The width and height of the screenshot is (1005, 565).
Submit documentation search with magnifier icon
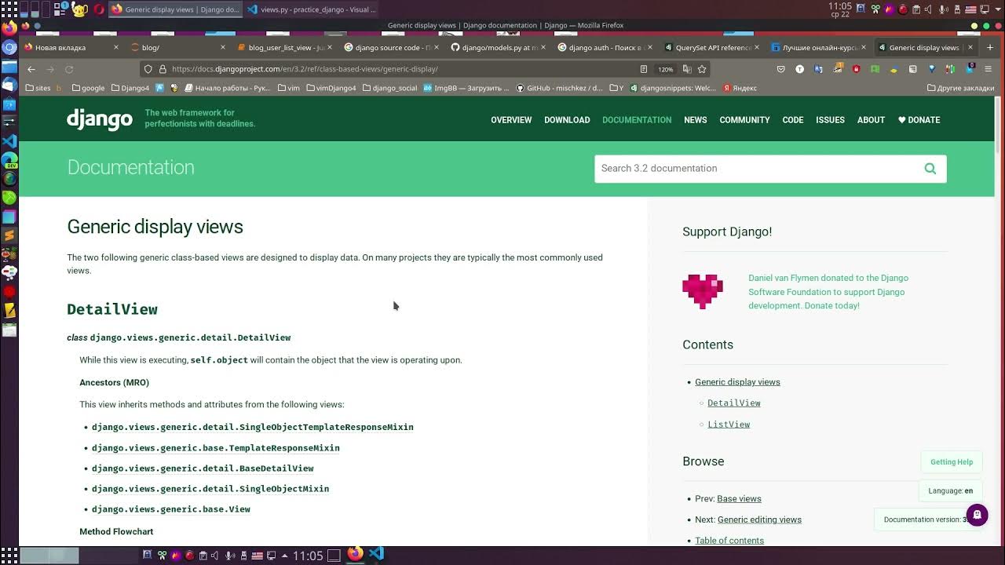pos(930,169)
